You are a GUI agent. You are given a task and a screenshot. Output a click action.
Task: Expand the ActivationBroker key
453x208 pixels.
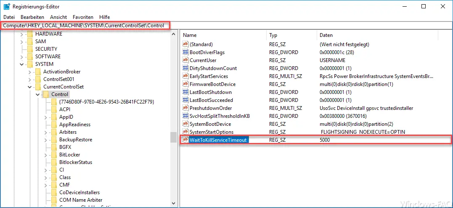pos(30,72)
